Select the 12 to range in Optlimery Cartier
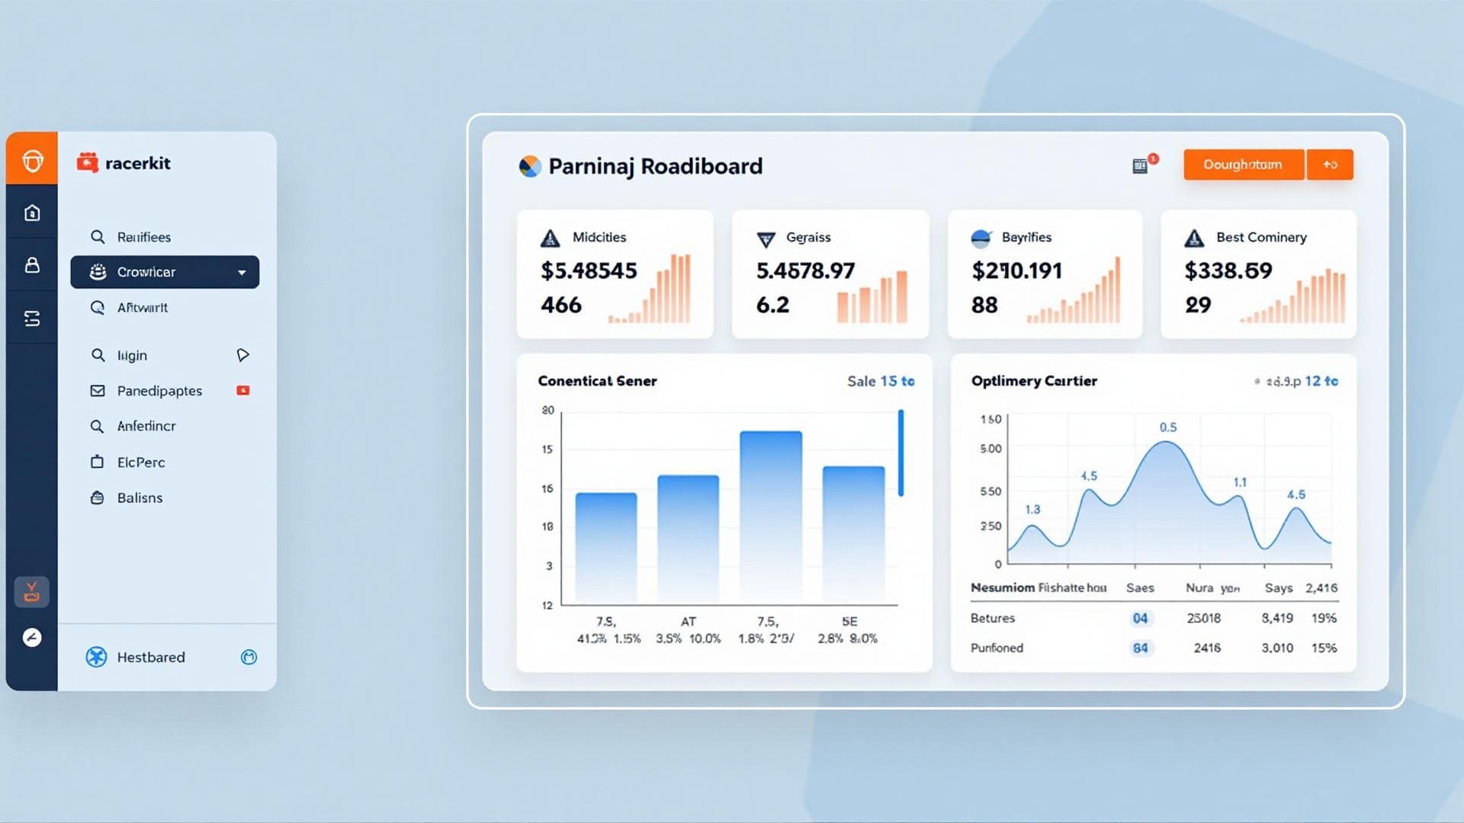This screenshot has width=1464, height=823. tap(1321, 381)
